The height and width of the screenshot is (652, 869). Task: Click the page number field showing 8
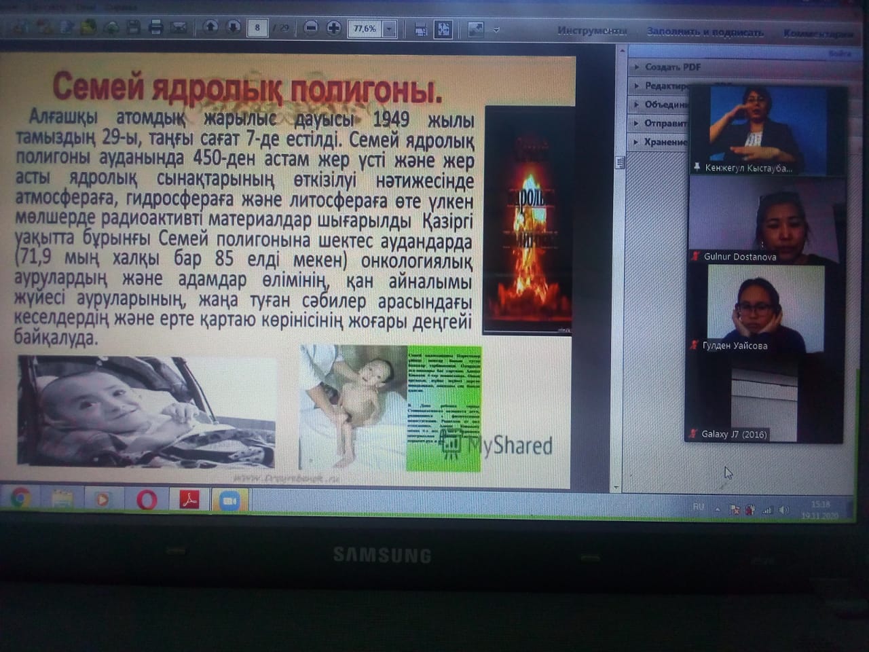(x=257, y=28)
